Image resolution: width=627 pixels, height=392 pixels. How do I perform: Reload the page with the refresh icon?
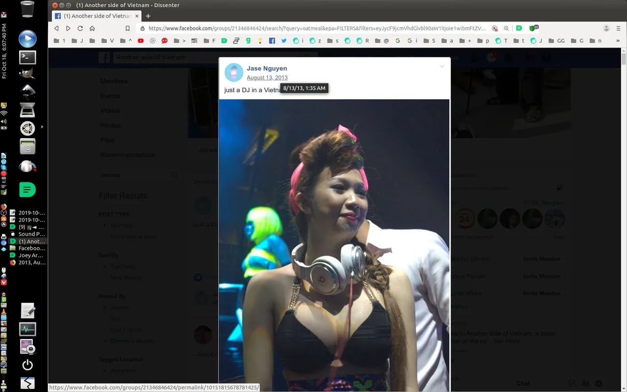80,28
